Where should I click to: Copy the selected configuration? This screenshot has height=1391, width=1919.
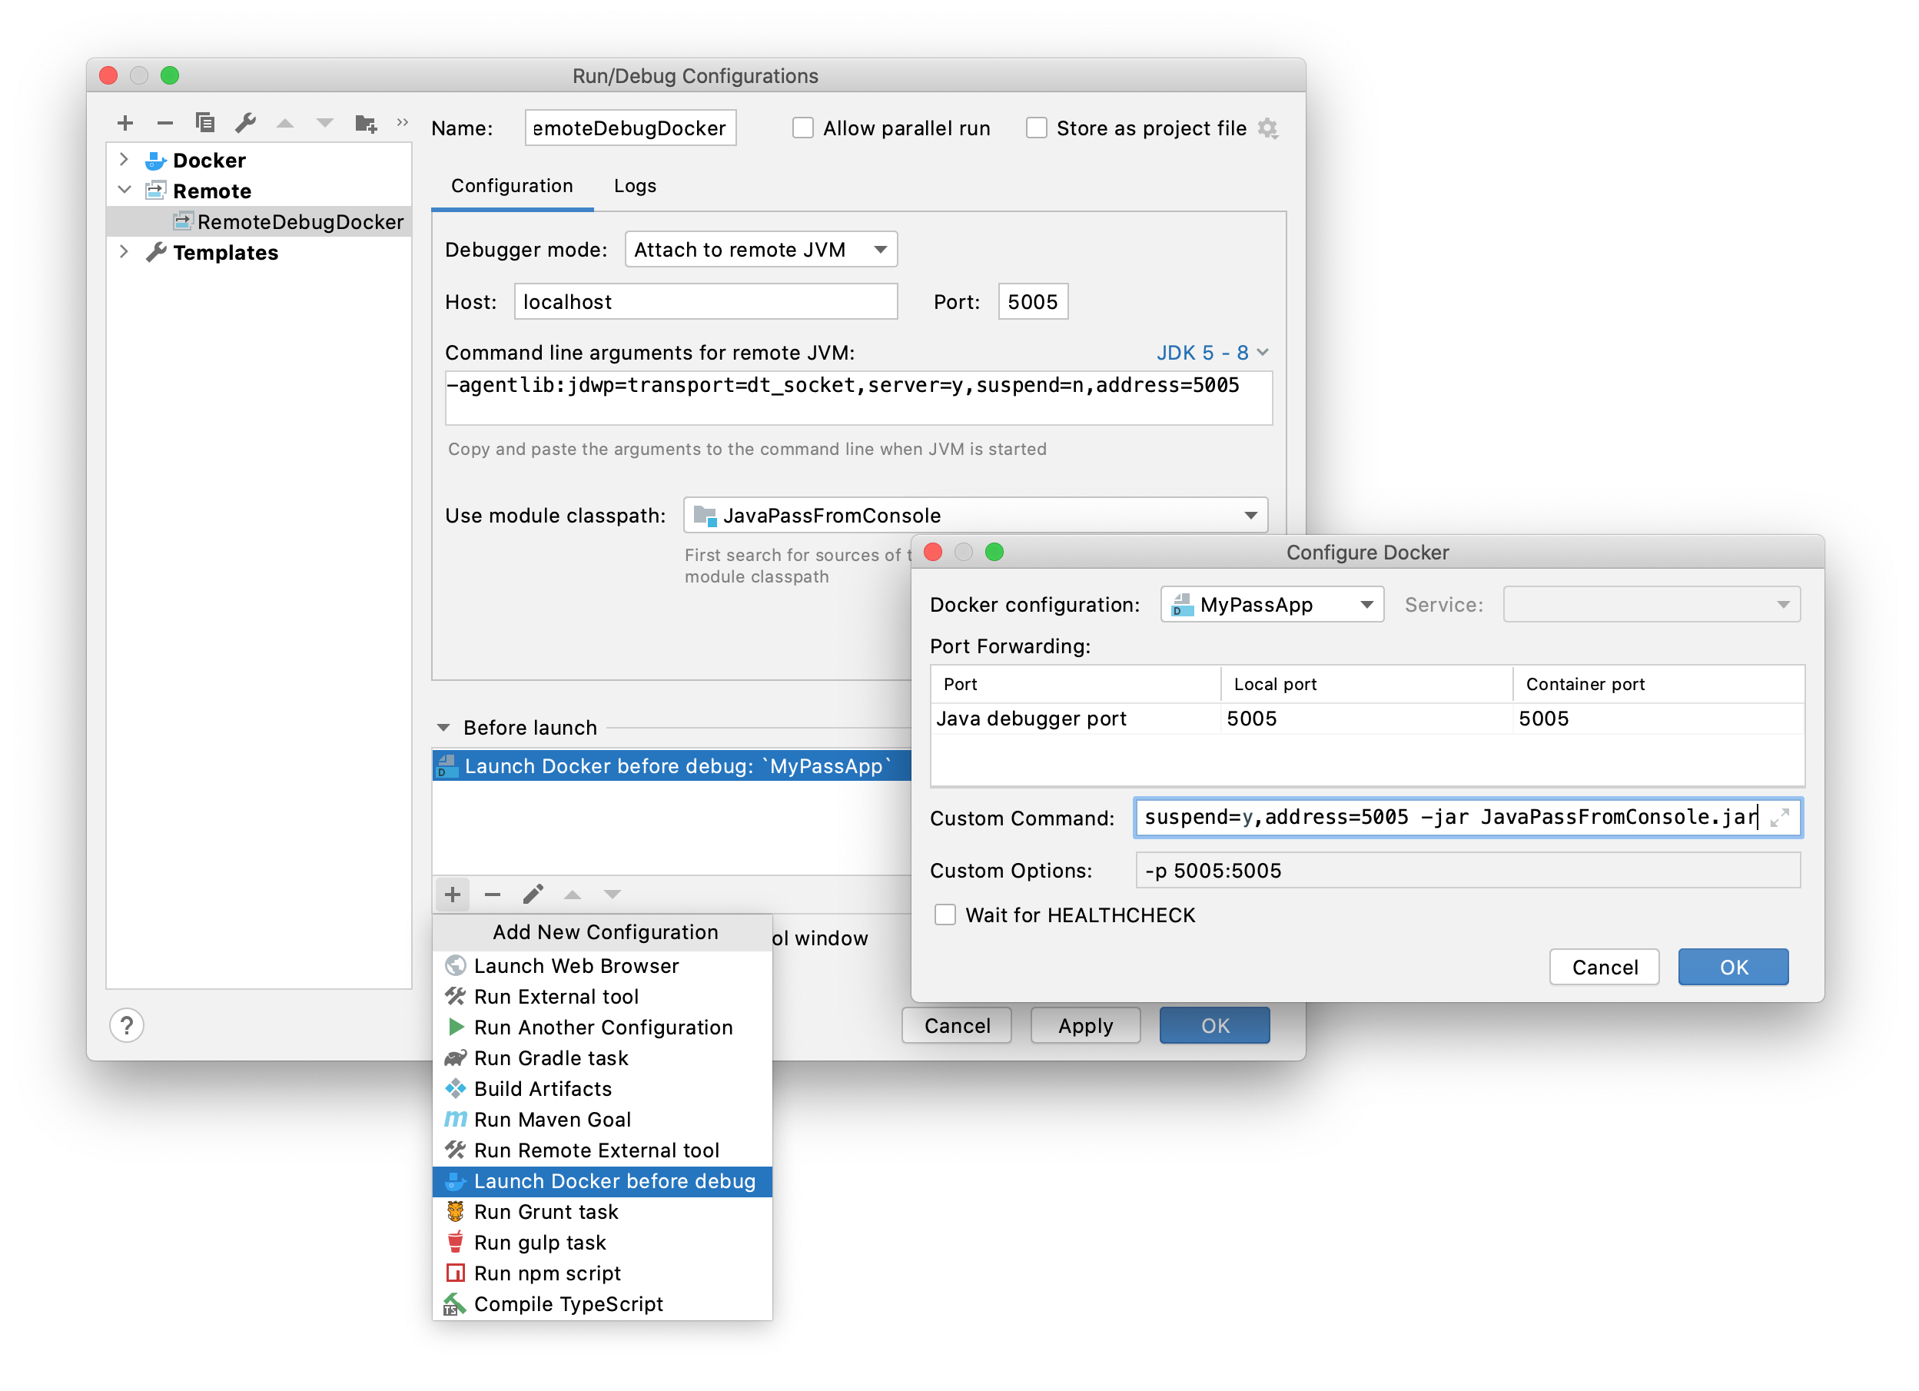coord(204,123)
